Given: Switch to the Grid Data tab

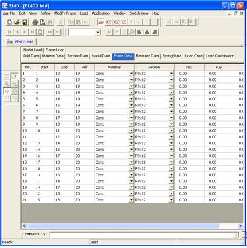Looking at the screenshot, I should tap(31, 56).
